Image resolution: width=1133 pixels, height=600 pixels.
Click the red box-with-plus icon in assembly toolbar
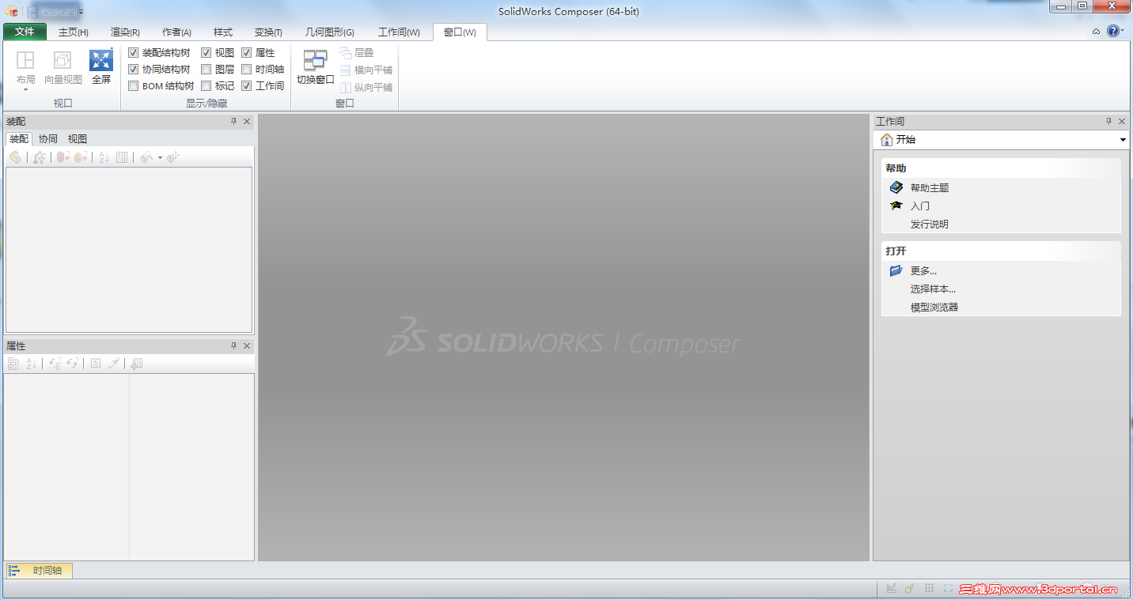tap(63, 157)
